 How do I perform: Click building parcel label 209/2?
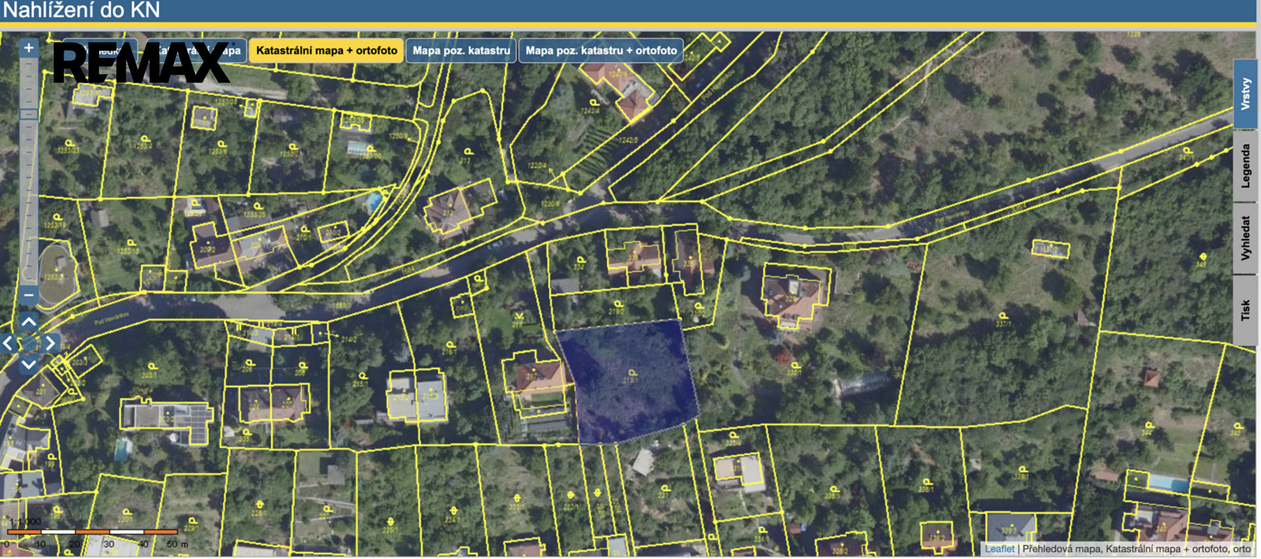click(207, 249)
